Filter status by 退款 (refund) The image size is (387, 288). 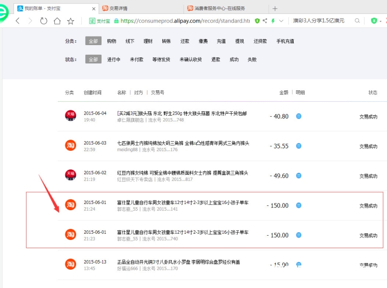[216, 60]
